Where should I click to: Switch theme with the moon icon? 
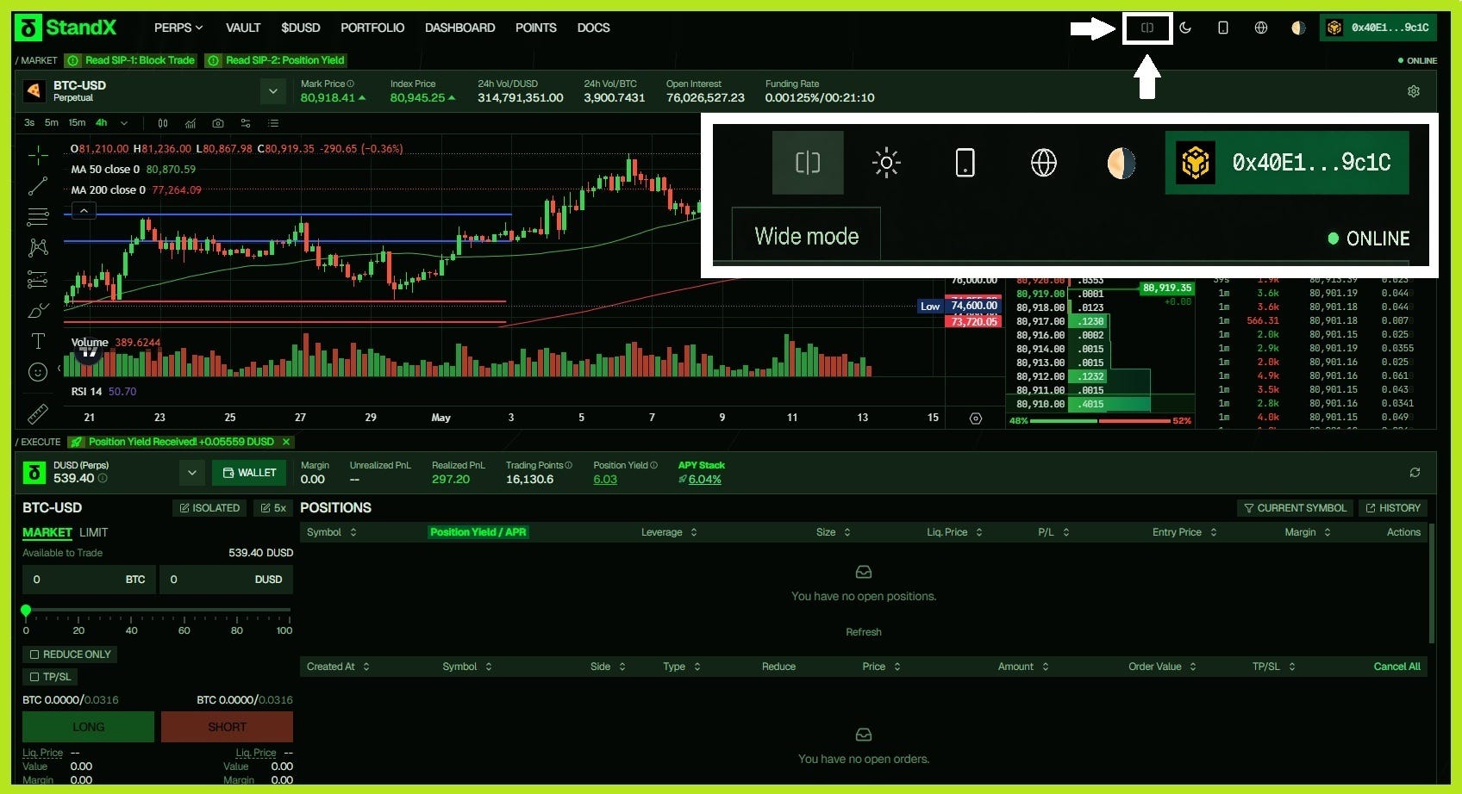(1185, 28)
